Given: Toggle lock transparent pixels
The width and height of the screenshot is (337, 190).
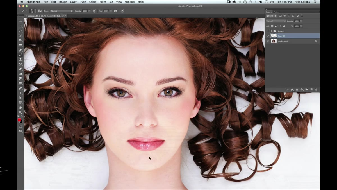Looking at the screenshot, I should (x=272, y=26).
